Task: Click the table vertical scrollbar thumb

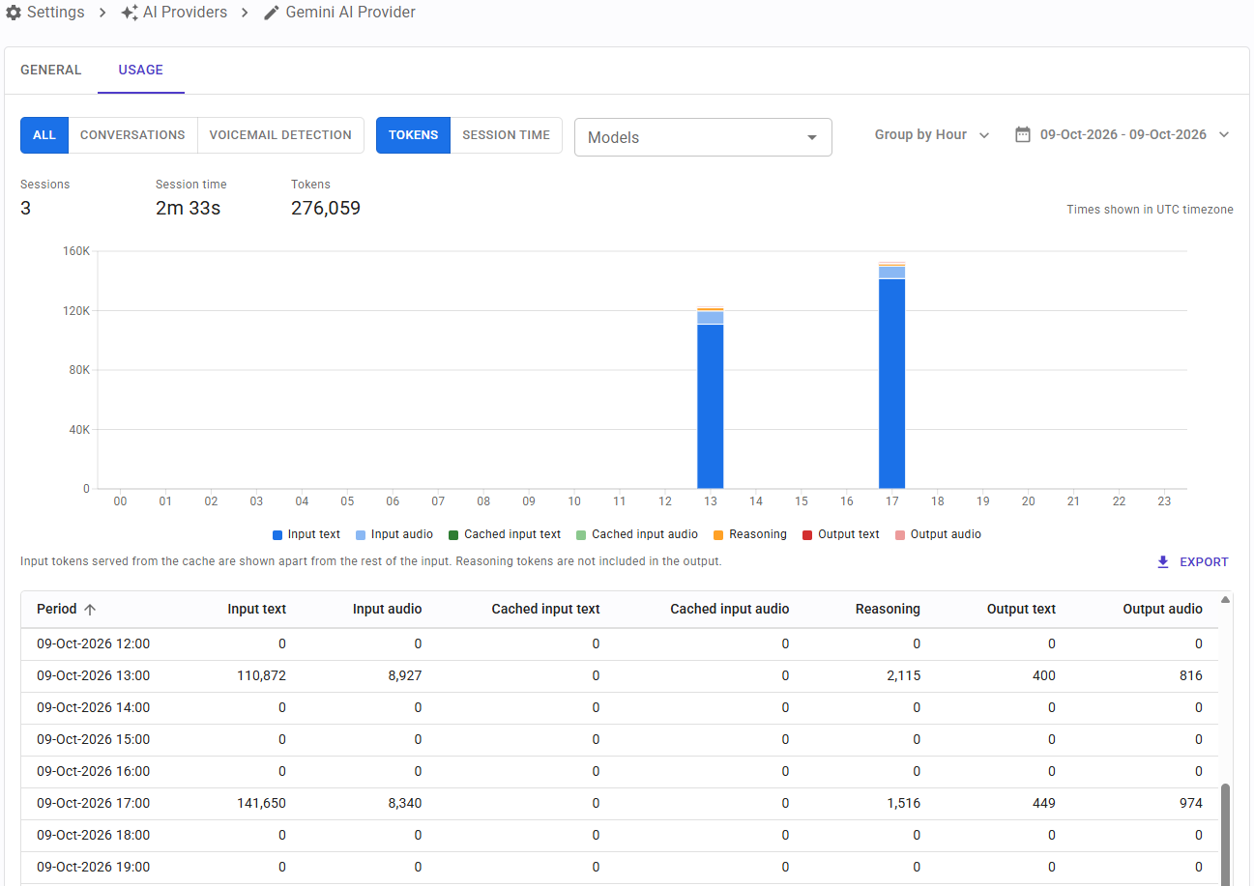Action: click(1226, 835)
